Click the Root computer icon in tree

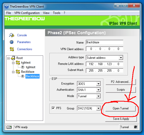pyautogui.click(x=13, y=58)
